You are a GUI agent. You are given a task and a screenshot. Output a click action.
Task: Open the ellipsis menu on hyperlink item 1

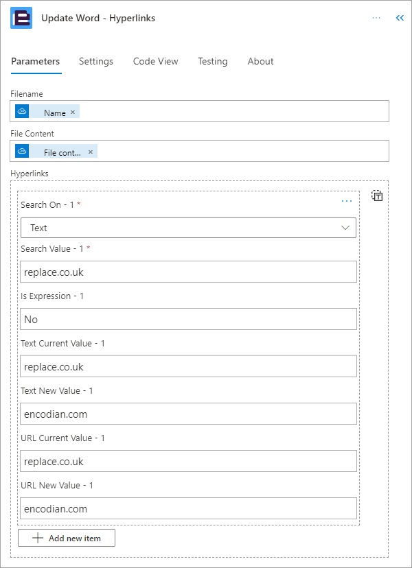[x=347, y=201]
